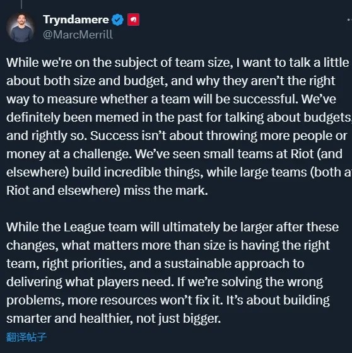Open the @MarcMerrill handle link
The image size is (352, 353).
pyautogui.click(x=78, y=35)
